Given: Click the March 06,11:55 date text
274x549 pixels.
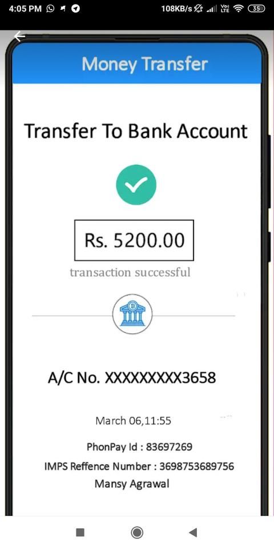Looking at the screenshot, I should [x=133, y=420].
